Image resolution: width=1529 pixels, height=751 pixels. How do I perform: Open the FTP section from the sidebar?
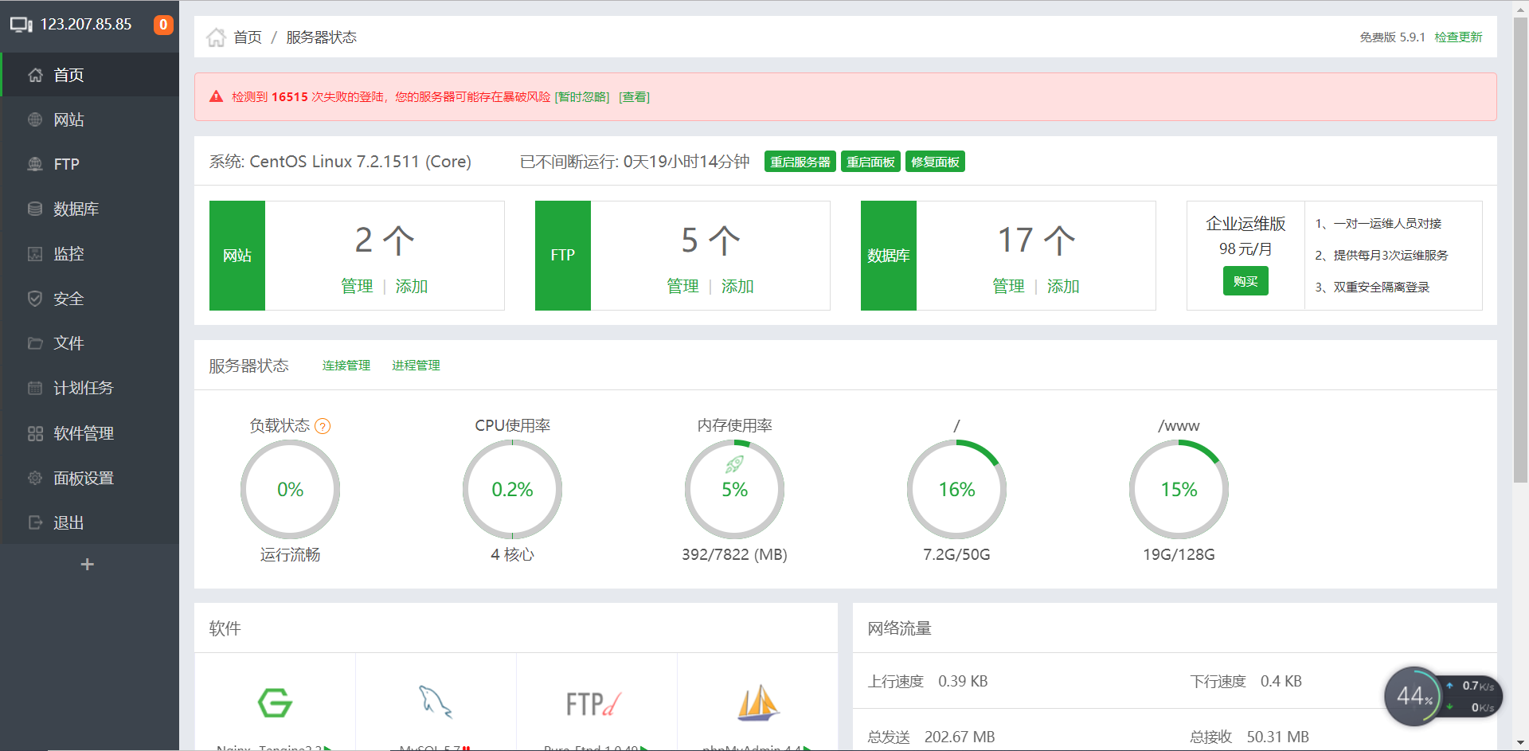[65, 164]
